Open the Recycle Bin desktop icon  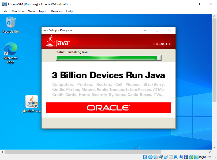(x=11, y=25)
